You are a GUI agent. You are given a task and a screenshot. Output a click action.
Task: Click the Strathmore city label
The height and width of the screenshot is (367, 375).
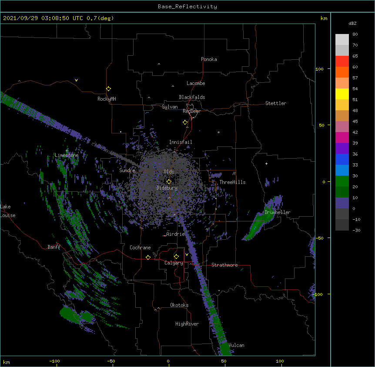pos(224,265)
